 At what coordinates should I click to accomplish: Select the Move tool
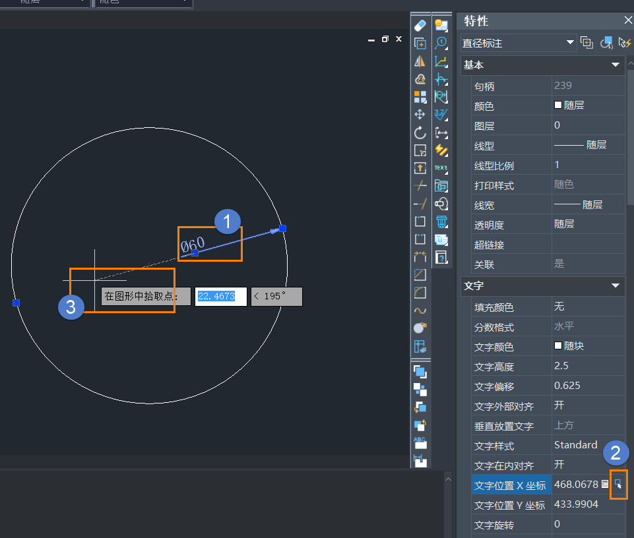click(420, 114)
